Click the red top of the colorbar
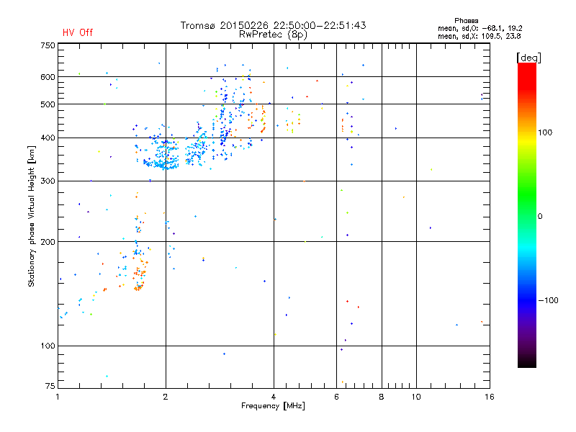Image resolution: width=576 pixels, height=432 pixels. point(527,71)
